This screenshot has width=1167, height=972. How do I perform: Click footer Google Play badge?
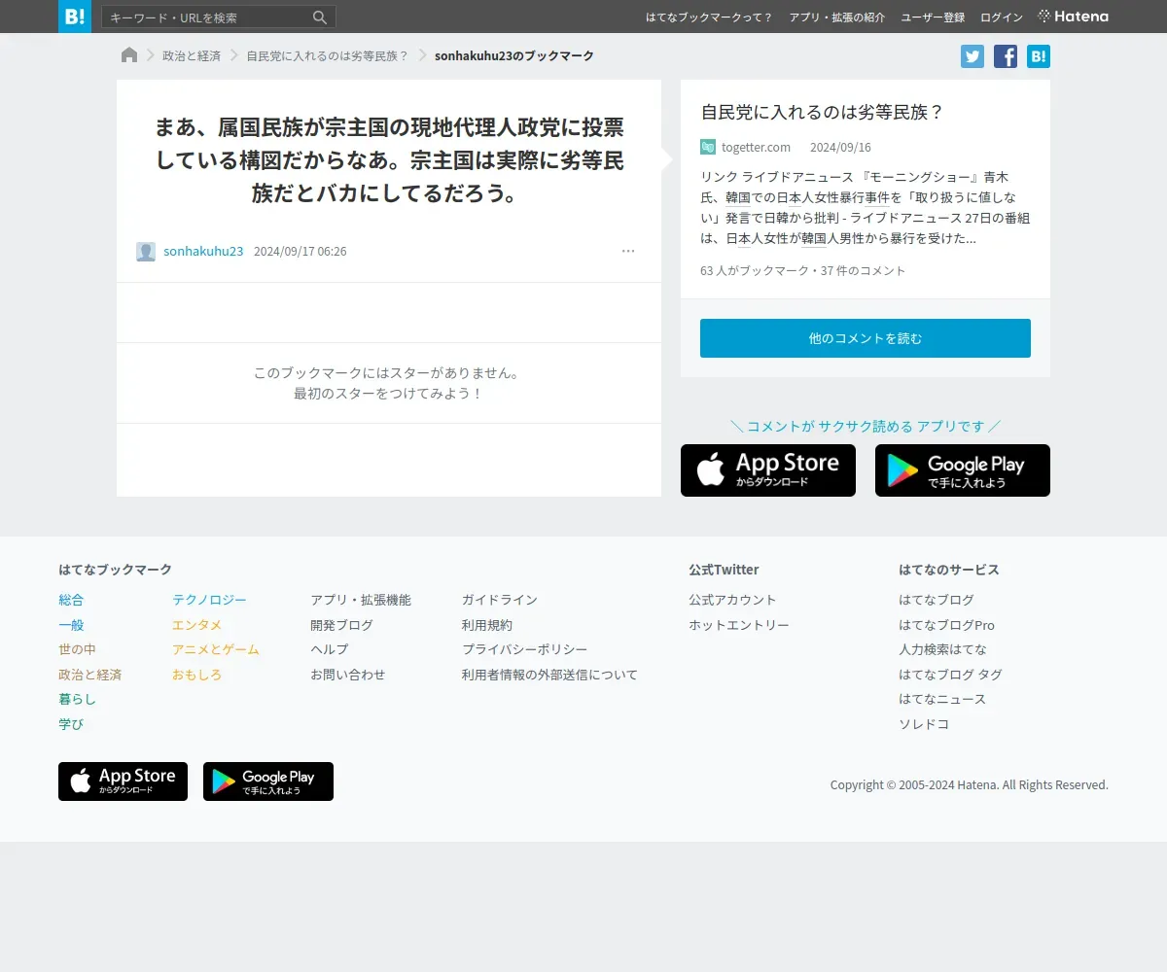point(268,781)
